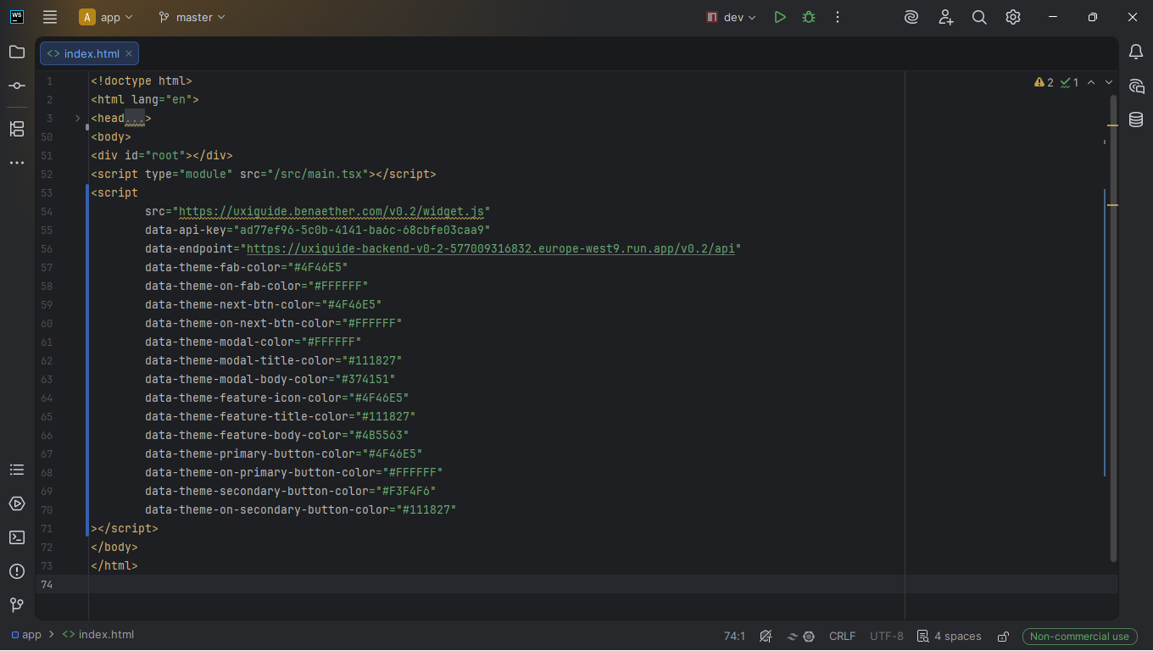Viewport: 1153px width, 651px height.
Task: Click line number 53 in gutter
Action: point(47,192)
